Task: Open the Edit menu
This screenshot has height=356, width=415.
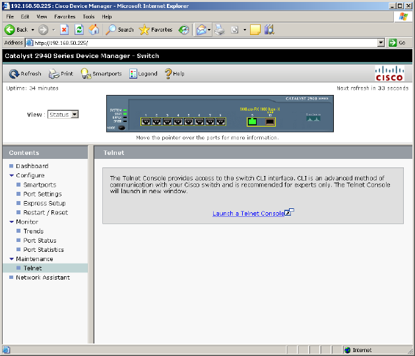Action: pyautogui.click(x=25, y=16)
